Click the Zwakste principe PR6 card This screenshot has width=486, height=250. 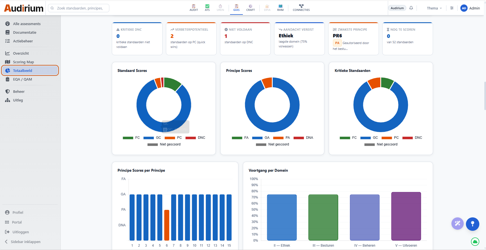coord(354,39)
